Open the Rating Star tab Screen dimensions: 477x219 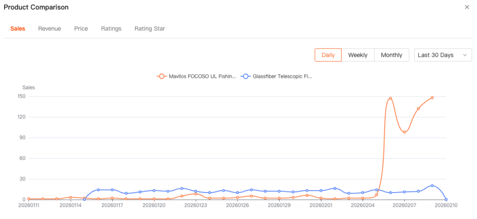[150, 28]
